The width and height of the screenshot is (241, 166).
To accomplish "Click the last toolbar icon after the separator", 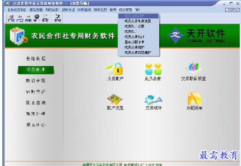I will (x=58, y=18).
